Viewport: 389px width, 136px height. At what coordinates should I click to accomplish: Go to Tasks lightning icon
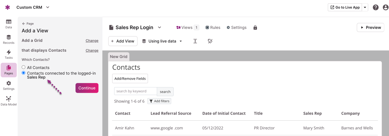9,54
